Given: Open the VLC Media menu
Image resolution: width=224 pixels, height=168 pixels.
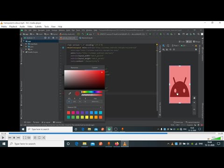Looking at the screenshot, I should click(x=4, y=27).
